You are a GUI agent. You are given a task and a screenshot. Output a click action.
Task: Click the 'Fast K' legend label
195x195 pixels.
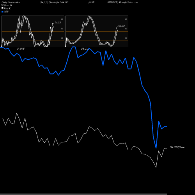[7, 9]
